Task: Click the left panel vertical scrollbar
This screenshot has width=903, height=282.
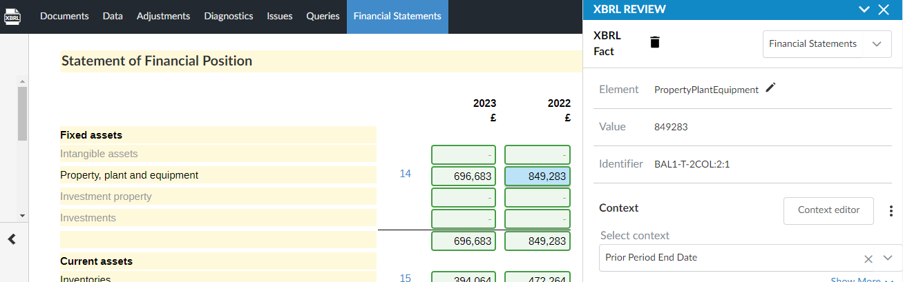Action: 23,114
